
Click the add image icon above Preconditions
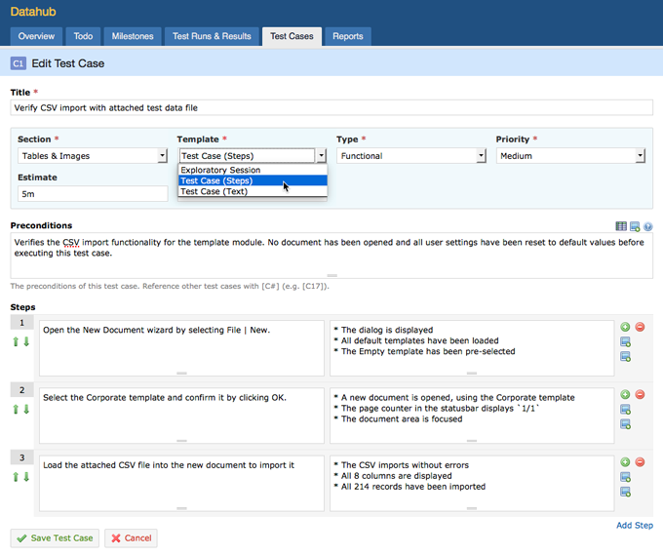pos(635,226)
